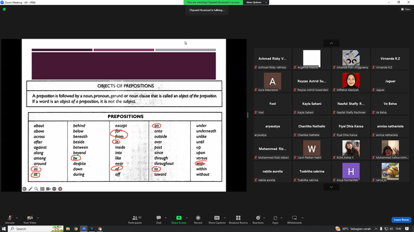The image size is (414, 232).
Task: Open the notifications center icon
Action: click(x=407, y=229)
